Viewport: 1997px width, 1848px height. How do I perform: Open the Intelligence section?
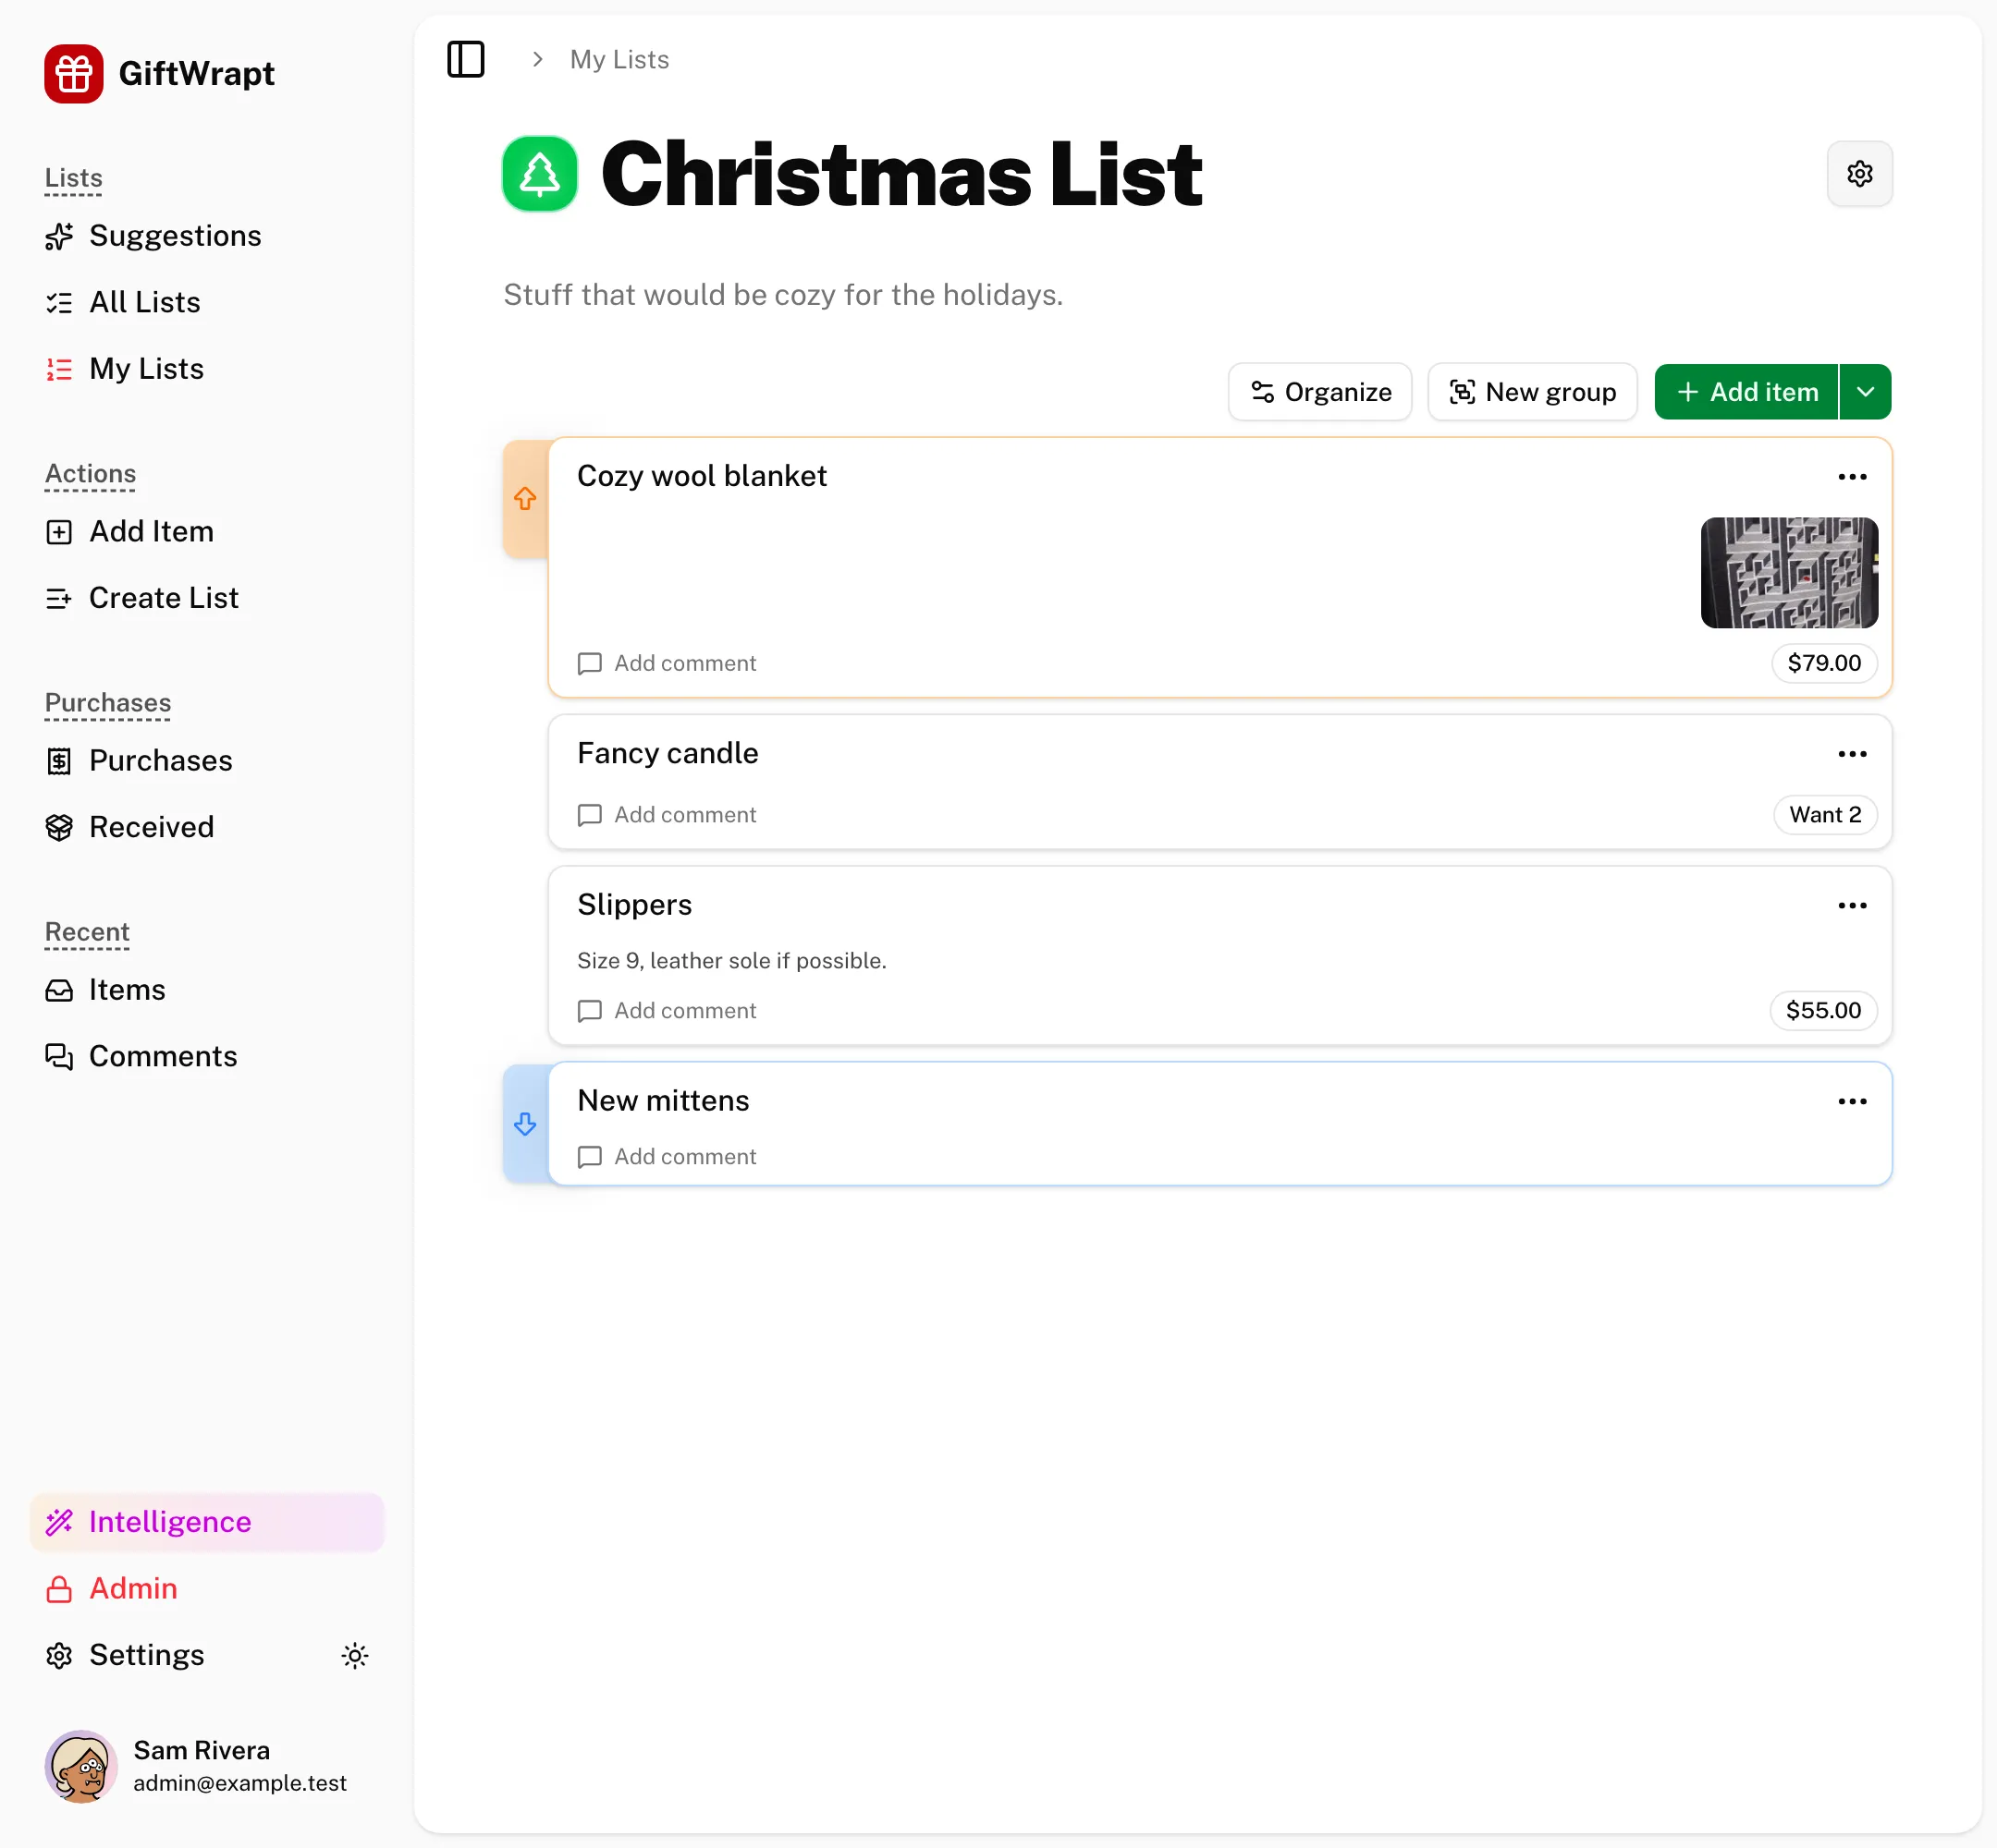(x=207, y=1522)
